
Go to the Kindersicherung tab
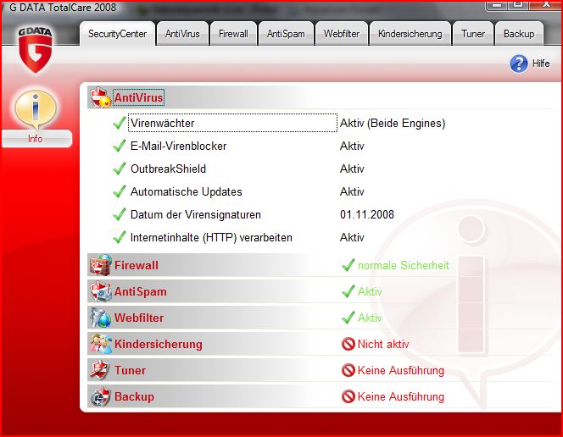point(410,34)
